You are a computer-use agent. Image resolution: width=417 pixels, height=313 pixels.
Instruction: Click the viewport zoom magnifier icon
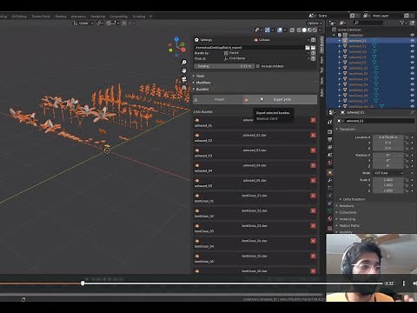pyautogui.click(x=184, y=62)
